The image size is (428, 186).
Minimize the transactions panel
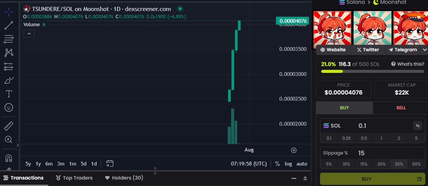(x=294, y=178)
